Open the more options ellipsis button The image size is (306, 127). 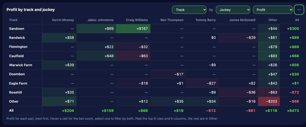tap(299, 10)
